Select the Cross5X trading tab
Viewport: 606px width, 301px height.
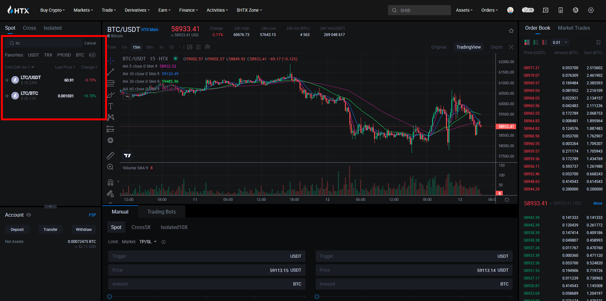pos(141,227)
